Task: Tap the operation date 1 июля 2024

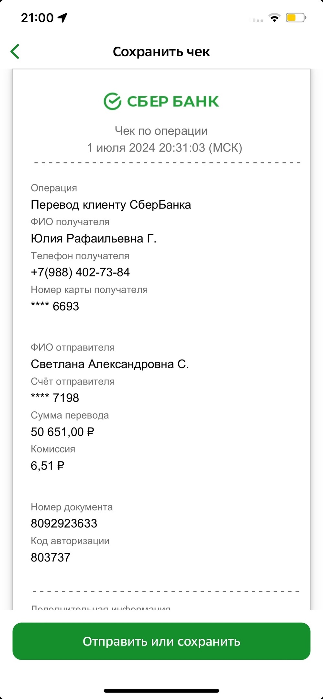Action: (x=121, y=148)
